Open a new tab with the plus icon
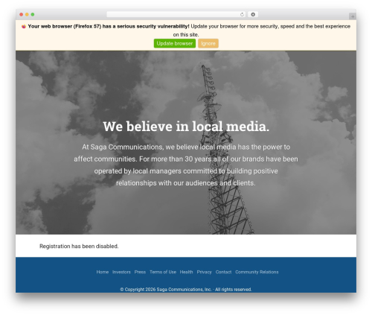This screenshot has height=315, width=372. tap(353, 16)
